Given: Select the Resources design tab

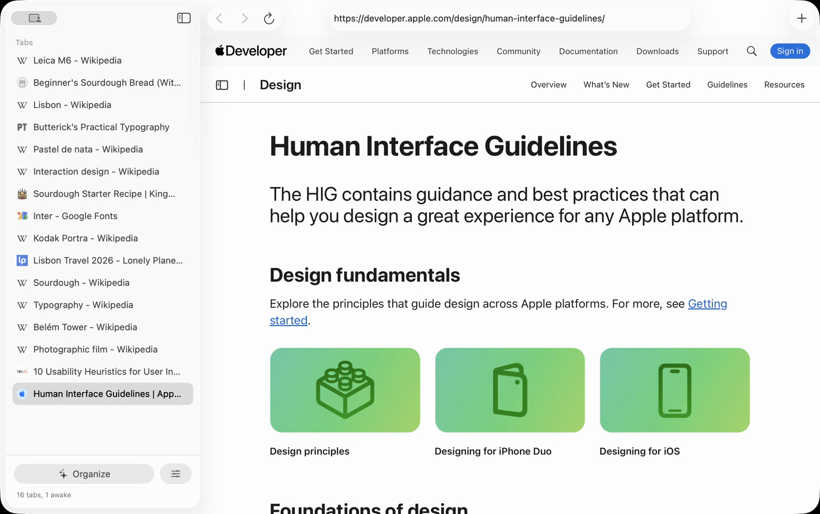Looking at the screenshot, I should click(784, 85).
